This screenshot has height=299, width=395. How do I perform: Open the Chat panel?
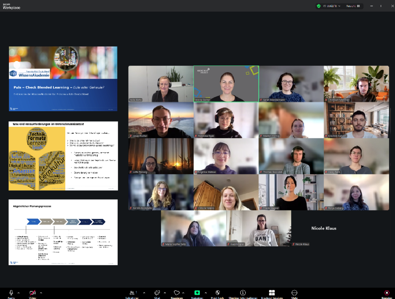click(157, 293)
